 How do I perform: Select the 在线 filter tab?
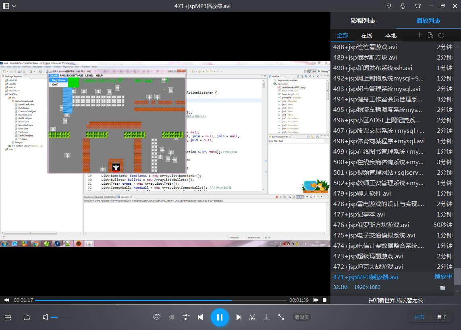tap(367, 35)
